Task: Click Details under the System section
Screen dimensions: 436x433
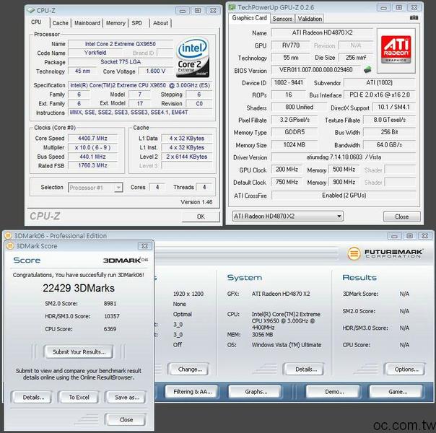Action: point(305,369)
